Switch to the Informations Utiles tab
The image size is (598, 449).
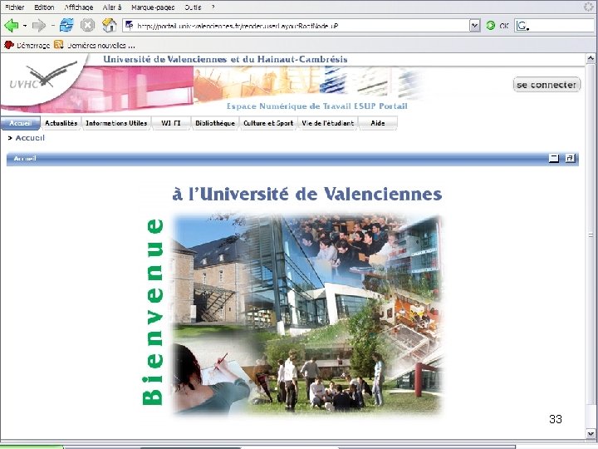116,123
